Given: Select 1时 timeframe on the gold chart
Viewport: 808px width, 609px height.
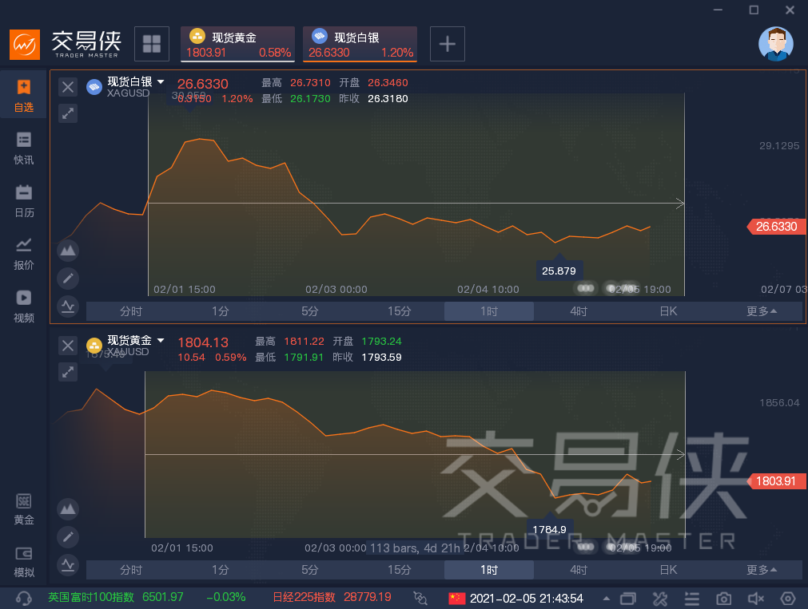Looking at the screenshot, I should [x=489, y=570].
